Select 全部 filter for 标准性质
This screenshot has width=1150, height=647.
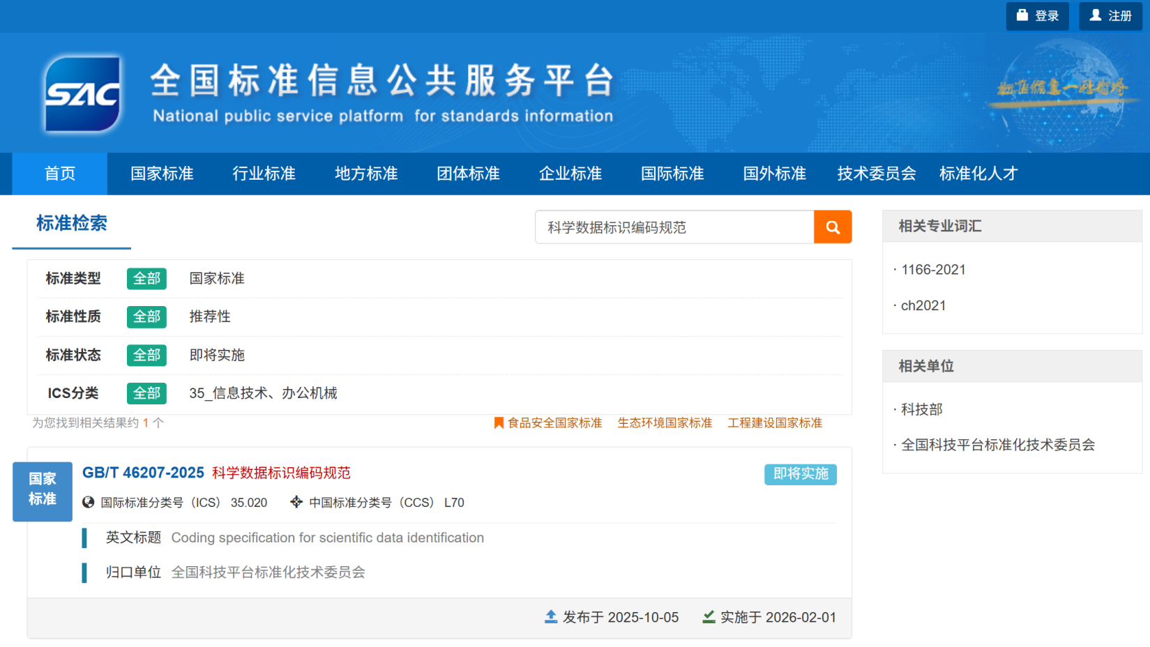(x=146, y=317)
